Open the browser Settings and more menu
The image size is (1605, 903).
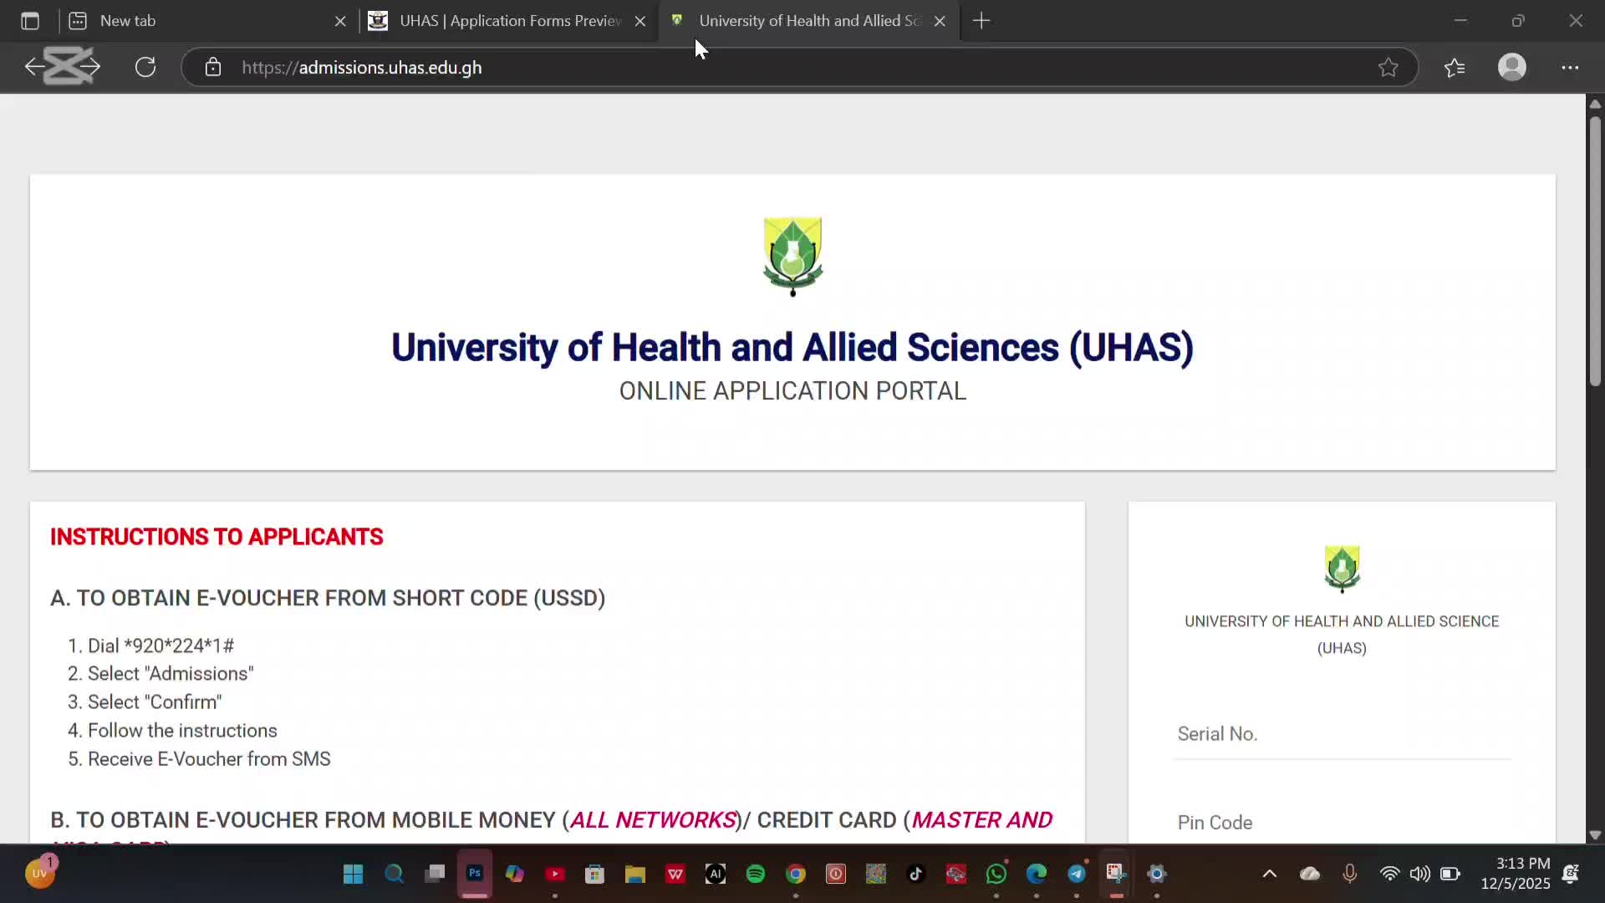pyautogui.click(x=1570, y=67)
